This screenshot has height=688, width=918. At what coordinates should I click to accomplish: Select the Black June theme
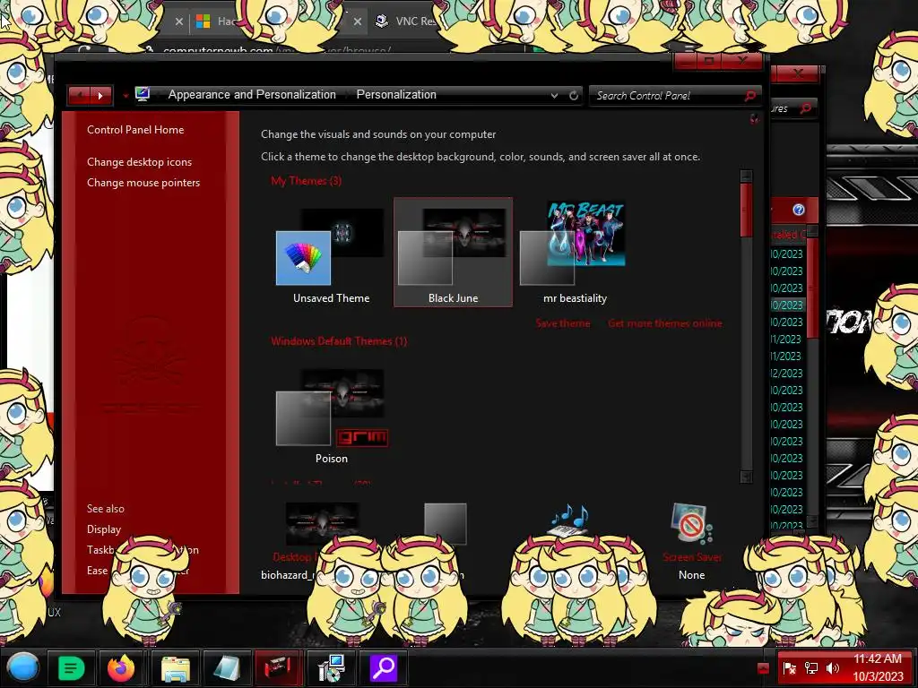pos(453,252)
